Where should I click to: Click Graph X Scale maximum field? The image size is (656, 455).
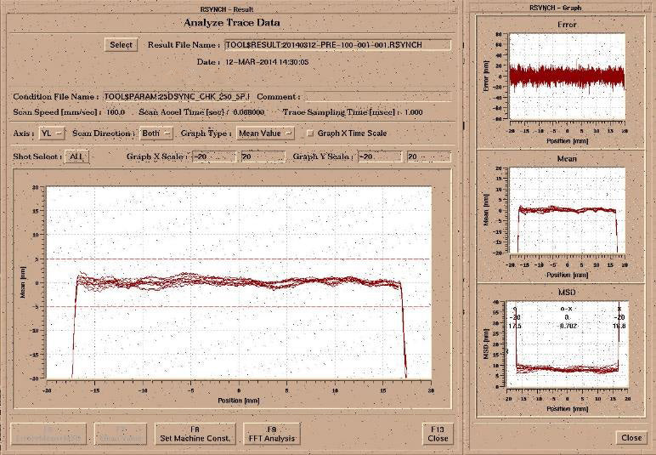point(262,157)
